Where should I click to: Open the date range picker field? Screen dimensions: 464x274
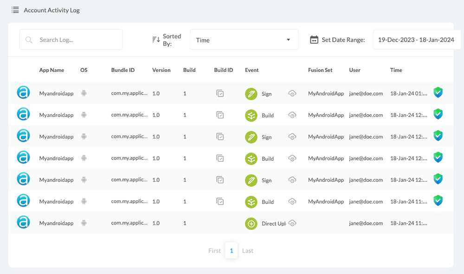tap(416, 40)
